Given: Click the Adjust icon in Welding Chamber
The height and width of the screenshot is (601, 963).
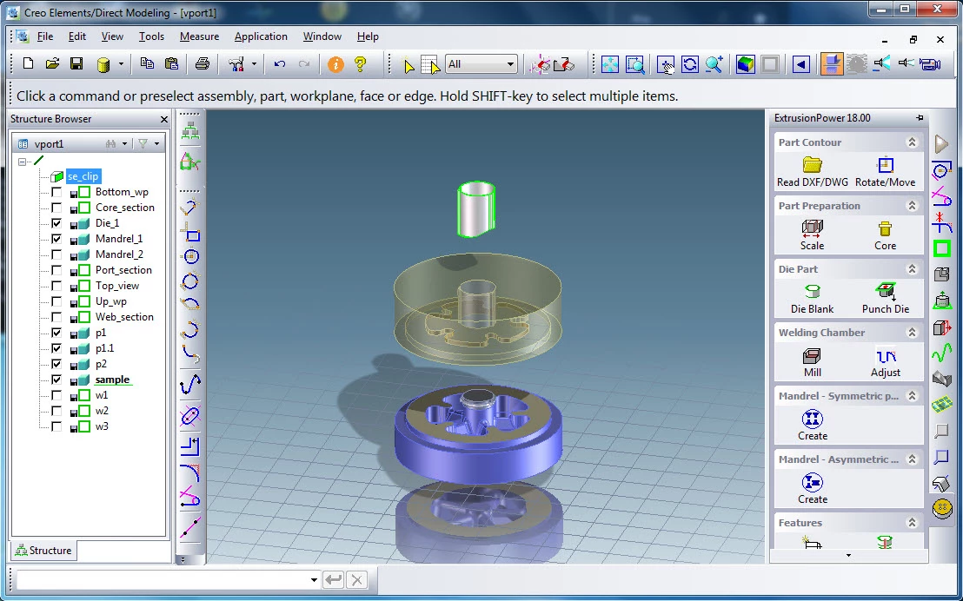Looking at the screenshot, I should [x=885, y=355].
